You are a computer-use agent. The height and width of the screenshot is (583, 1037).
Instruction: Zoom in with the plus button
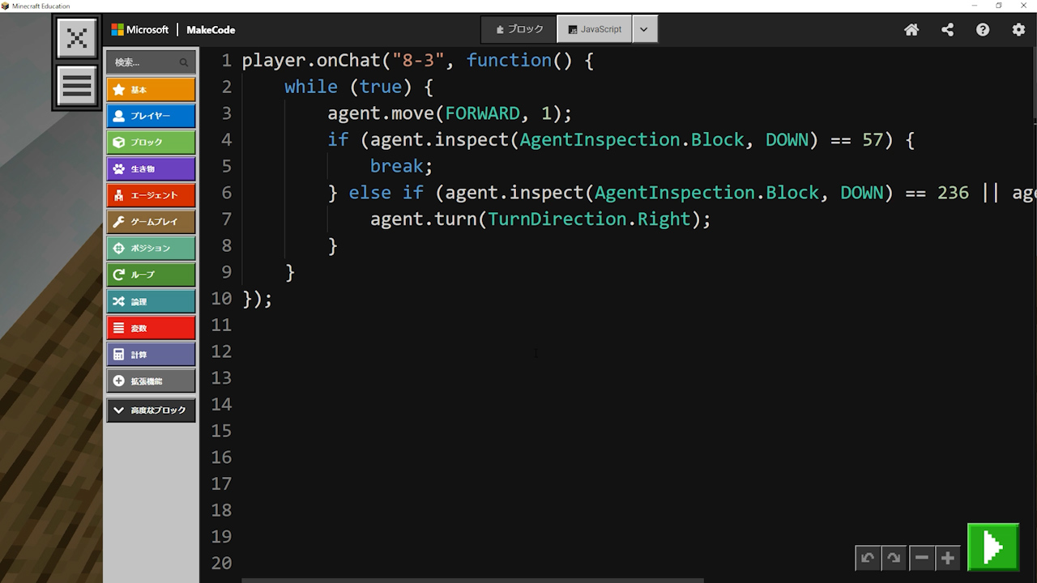pos(947,558)
